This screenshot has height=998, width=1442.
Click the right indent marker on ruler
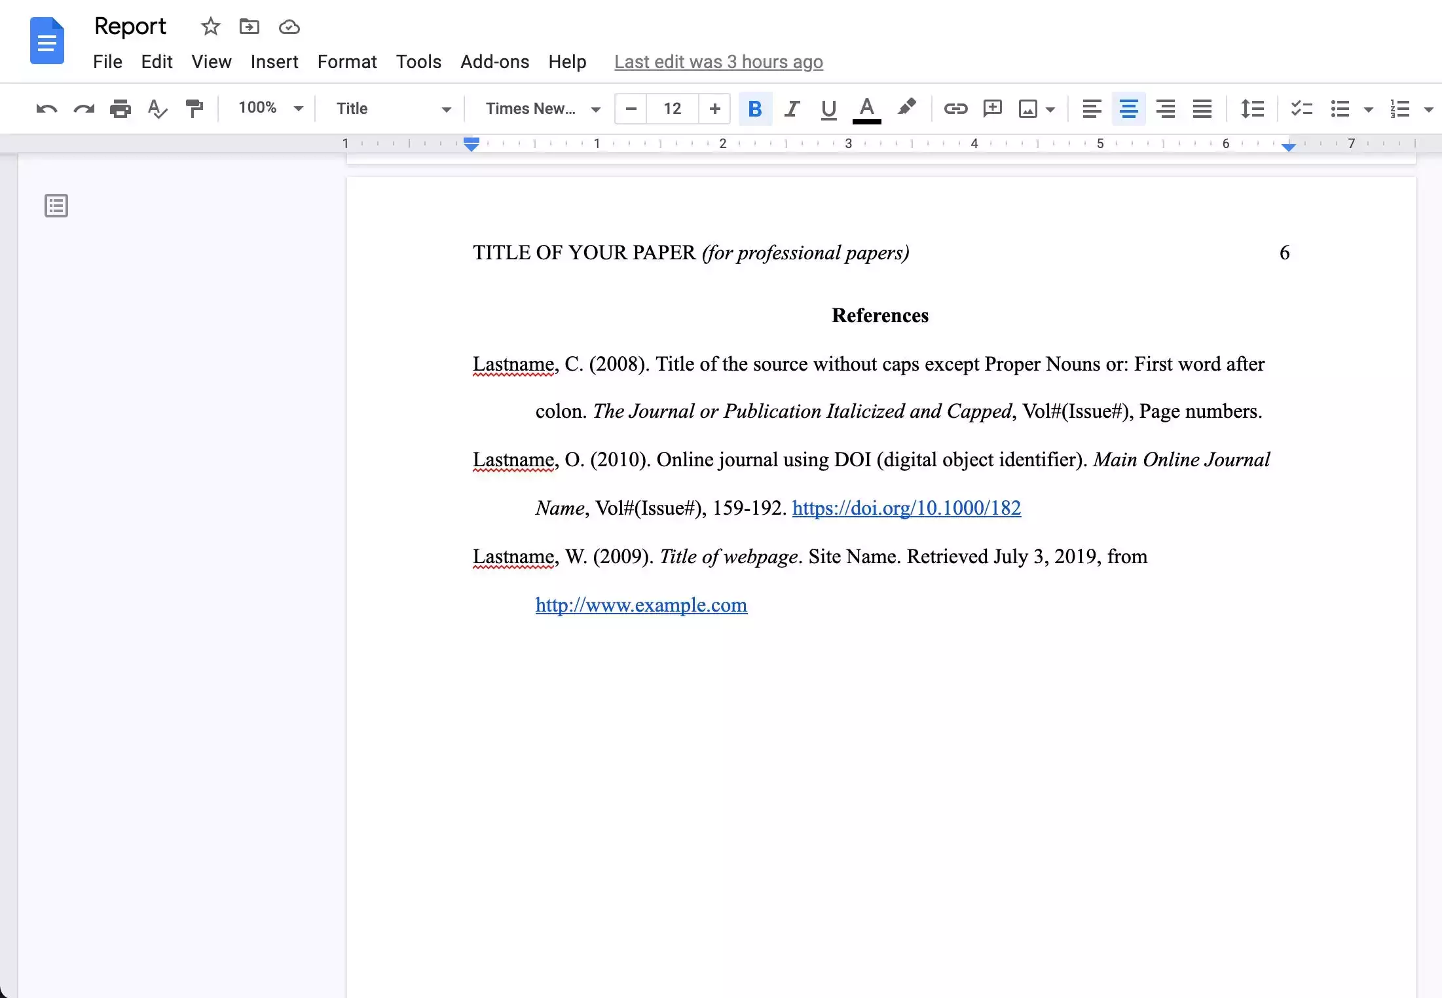coord(1289,147)
